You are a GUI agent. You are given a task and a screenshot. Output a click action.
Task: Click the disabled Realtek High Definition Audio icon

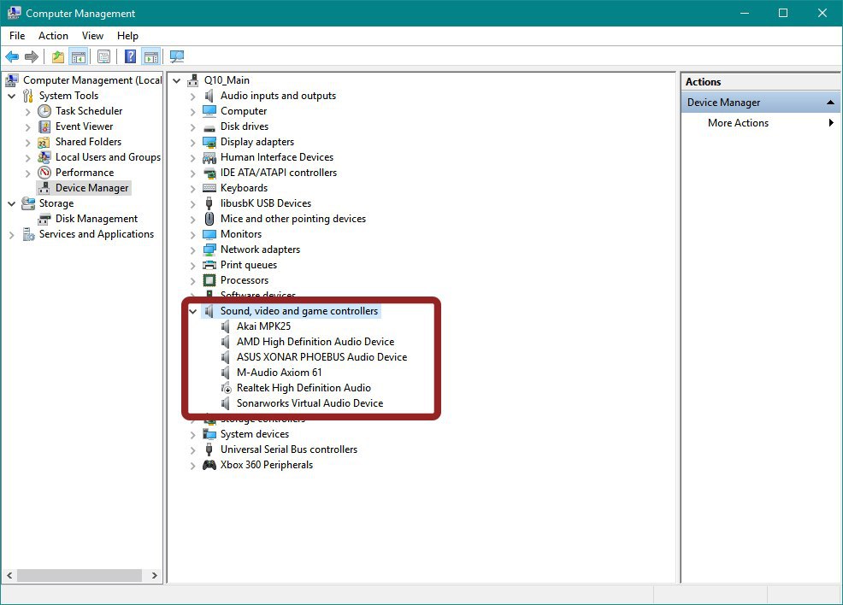[227, 388]
